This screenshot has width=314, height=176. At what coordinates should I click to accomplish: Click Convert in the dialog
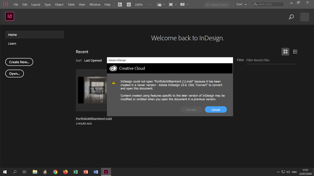(191, 110)
